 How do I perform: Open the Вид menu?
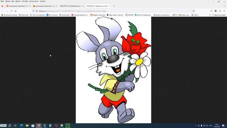13,1
